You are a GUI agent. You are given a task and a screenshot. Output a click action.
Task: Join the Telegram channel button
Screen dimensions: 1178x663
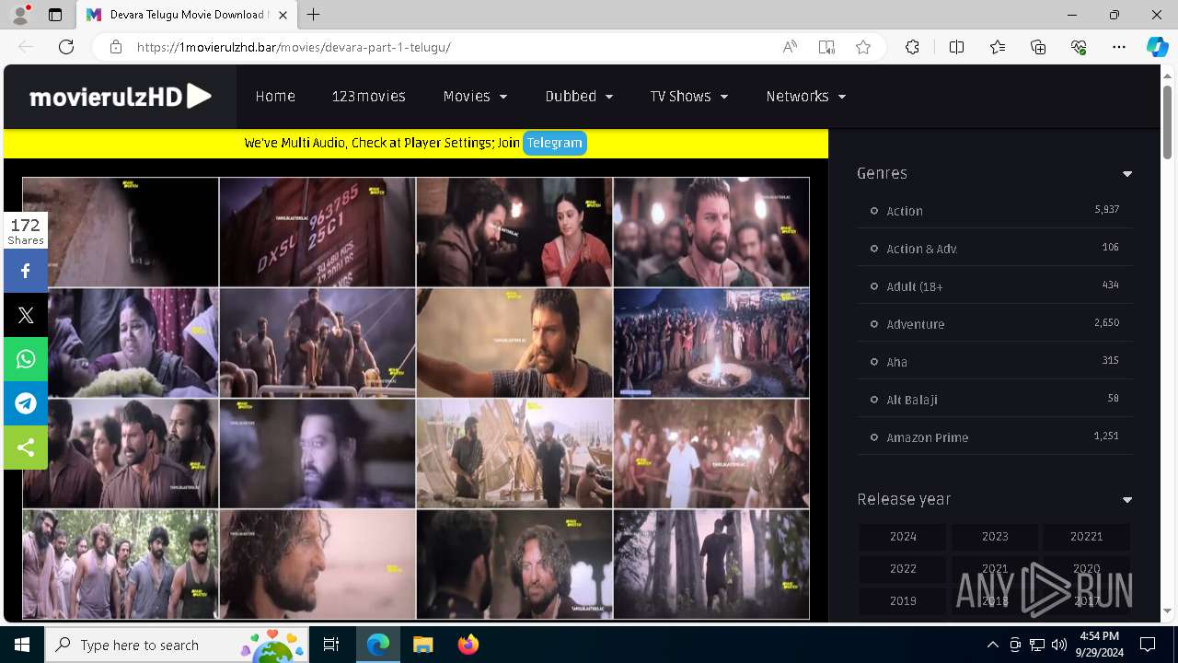(555, 143)
